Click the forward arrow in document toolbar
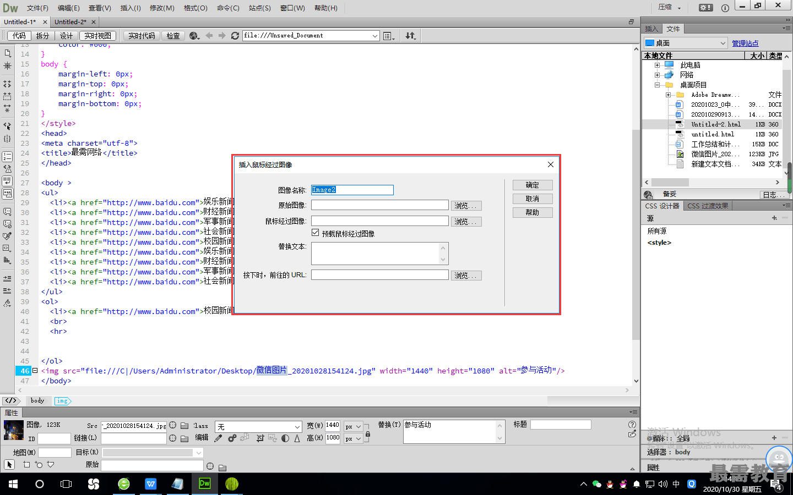Viewport: 793px width, 495px height. (222, 36)
